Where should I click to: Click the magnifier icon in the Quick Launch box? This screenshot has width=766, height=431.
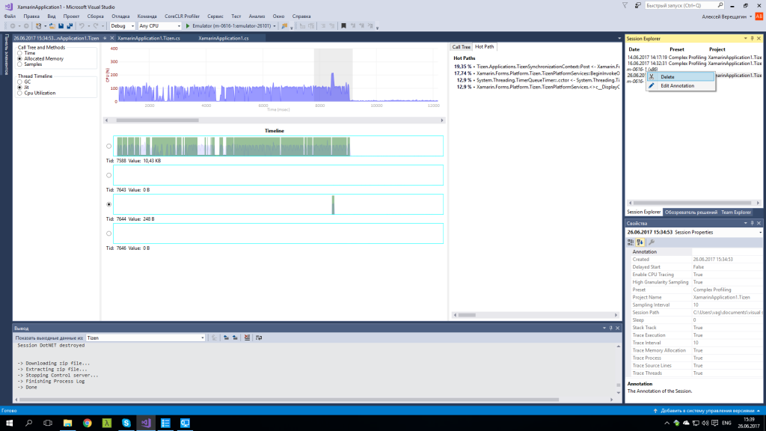tap(720, 5)
